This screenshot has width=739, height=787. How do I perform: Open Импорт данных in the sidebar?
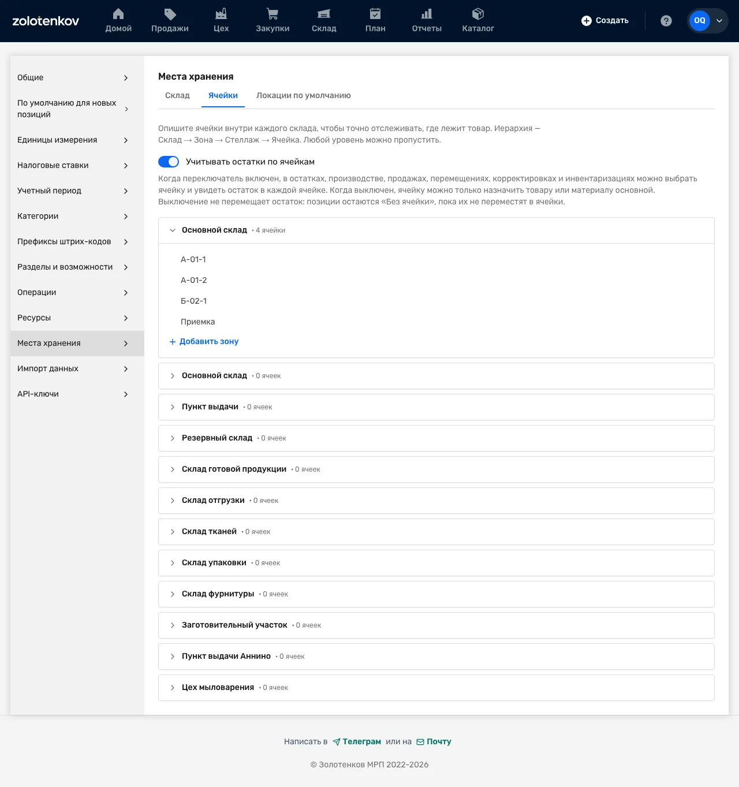(77, 369)
